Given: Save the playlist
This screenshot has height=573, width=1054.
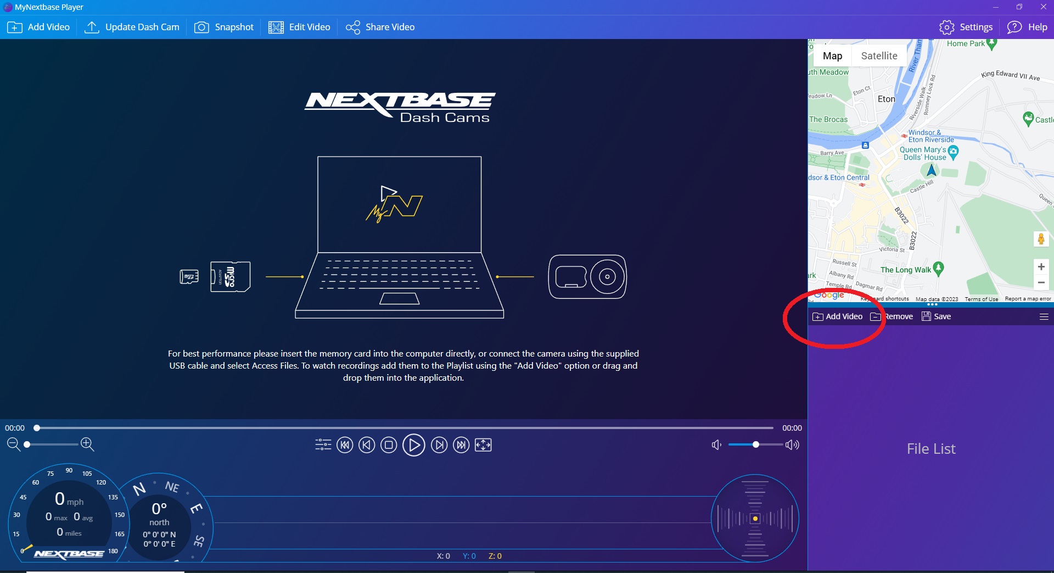Looking at the screenshot, I should tap(936, 316).
